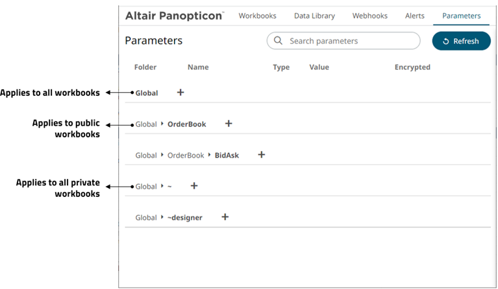Click the plus icon beside BidAsk
This screenshot has height=289, width=498.
point(262,155)
